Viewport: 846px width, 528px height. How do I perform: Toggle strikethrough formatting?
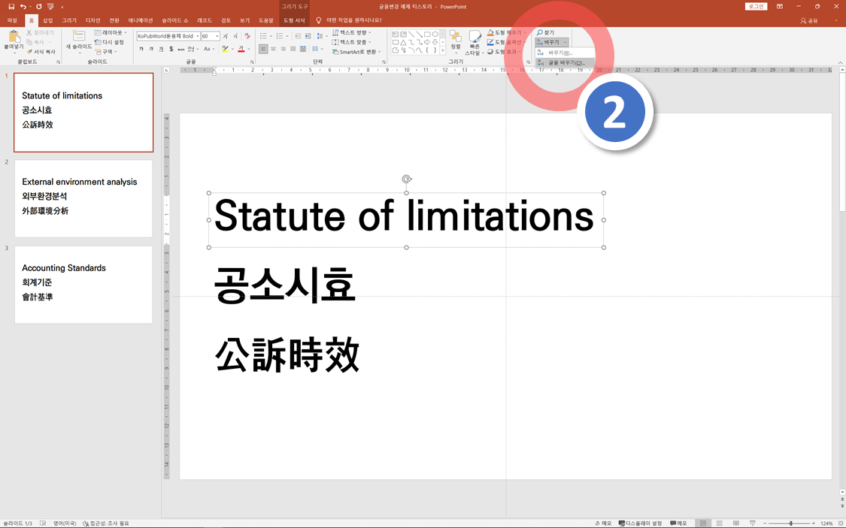tap(180, 49)
